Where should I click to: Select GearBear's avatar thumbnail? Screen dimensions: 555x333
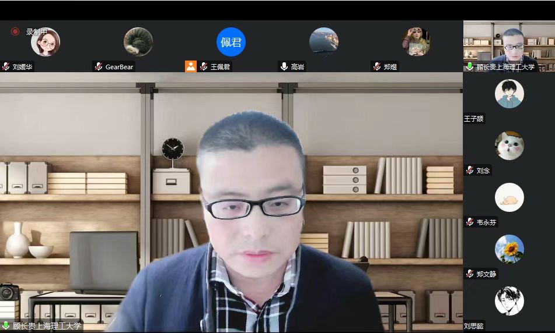point(138,42)
